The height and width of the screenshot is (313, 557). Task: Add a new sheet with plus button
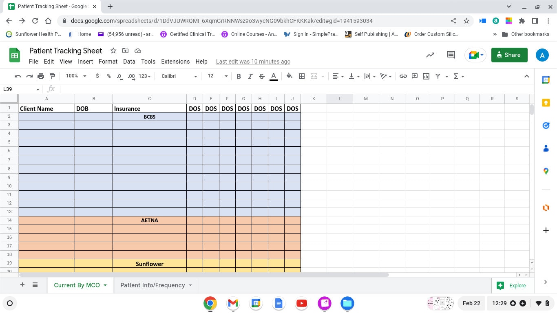(22, 285)
